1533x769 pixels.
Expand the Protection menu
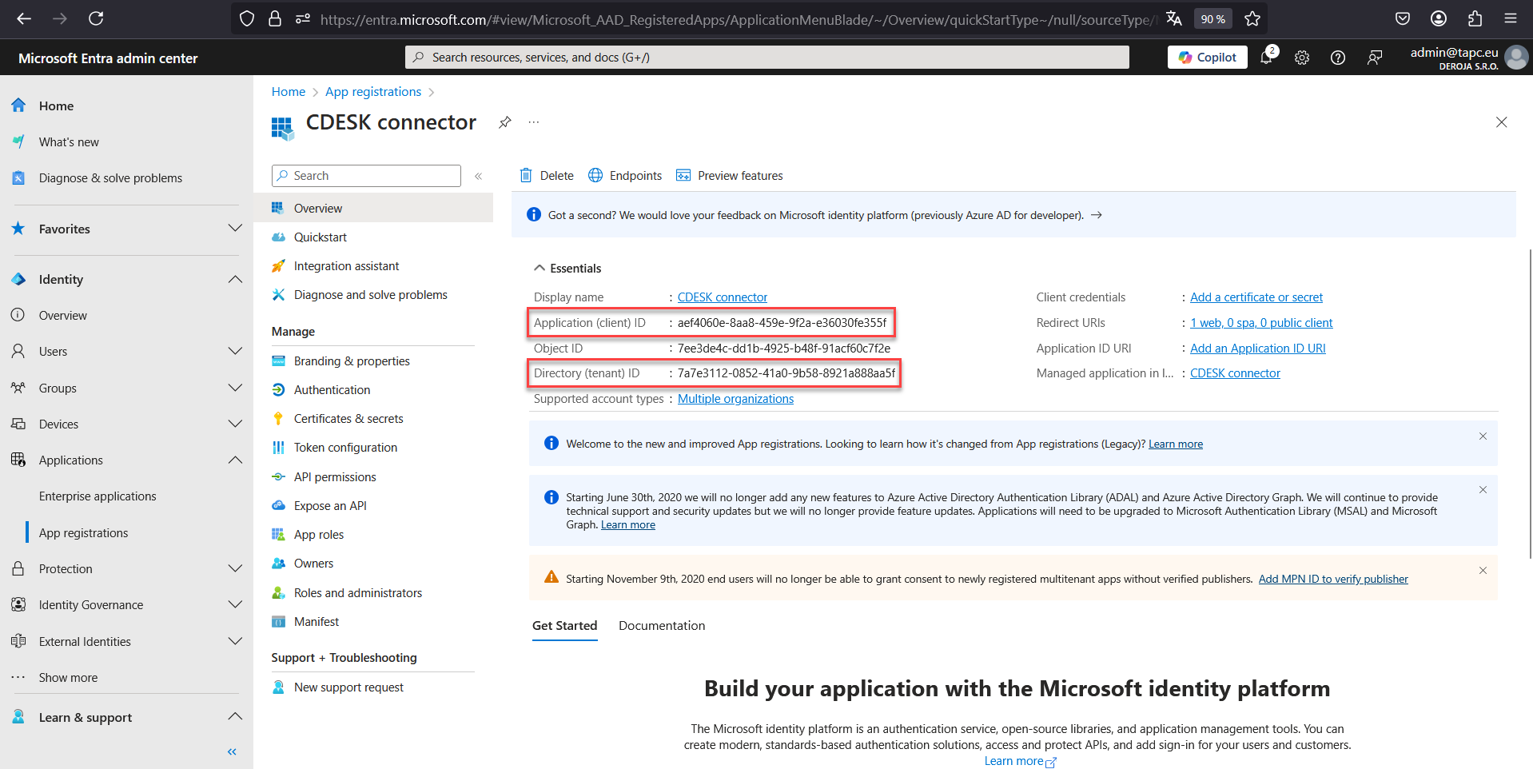235,568
